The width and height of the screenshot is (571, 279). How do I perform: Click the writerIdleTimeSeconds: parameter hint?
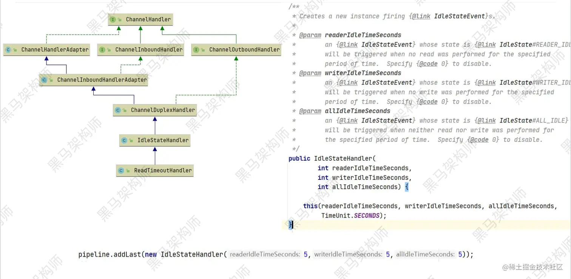[348, 254]
